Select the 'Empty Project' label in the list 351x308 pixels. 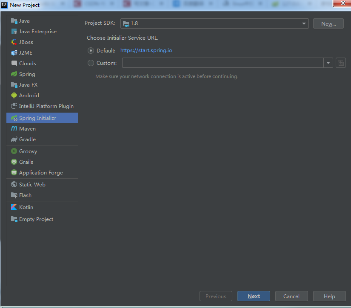pyautogui.click(x=36, y=219)
